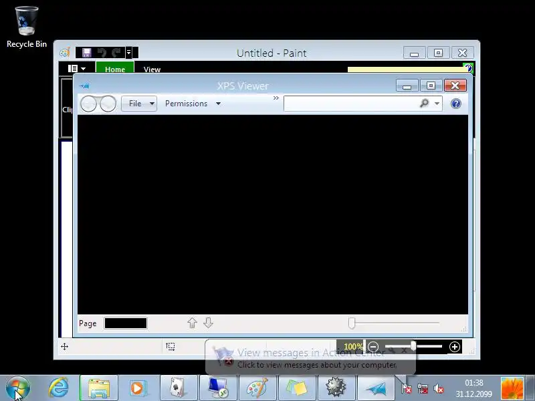The height and width of the screenshot is (401, 535).
Task: Click the View messages in Action Center tooltip
Action: 310,358
